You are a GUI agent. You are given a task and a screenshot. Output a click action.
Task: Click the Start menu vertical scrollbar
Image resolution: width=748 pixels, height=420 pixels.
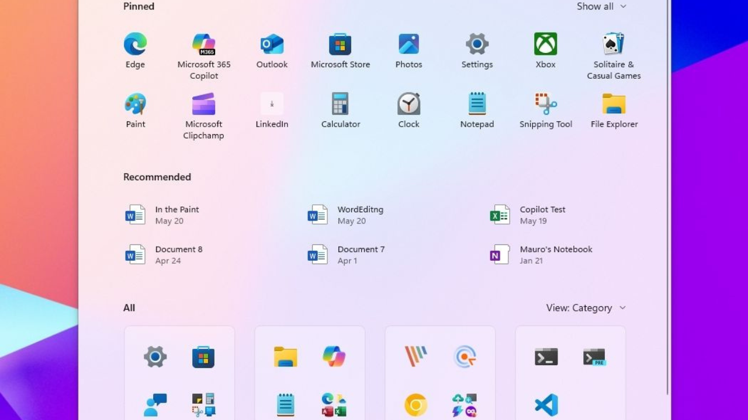667,198
